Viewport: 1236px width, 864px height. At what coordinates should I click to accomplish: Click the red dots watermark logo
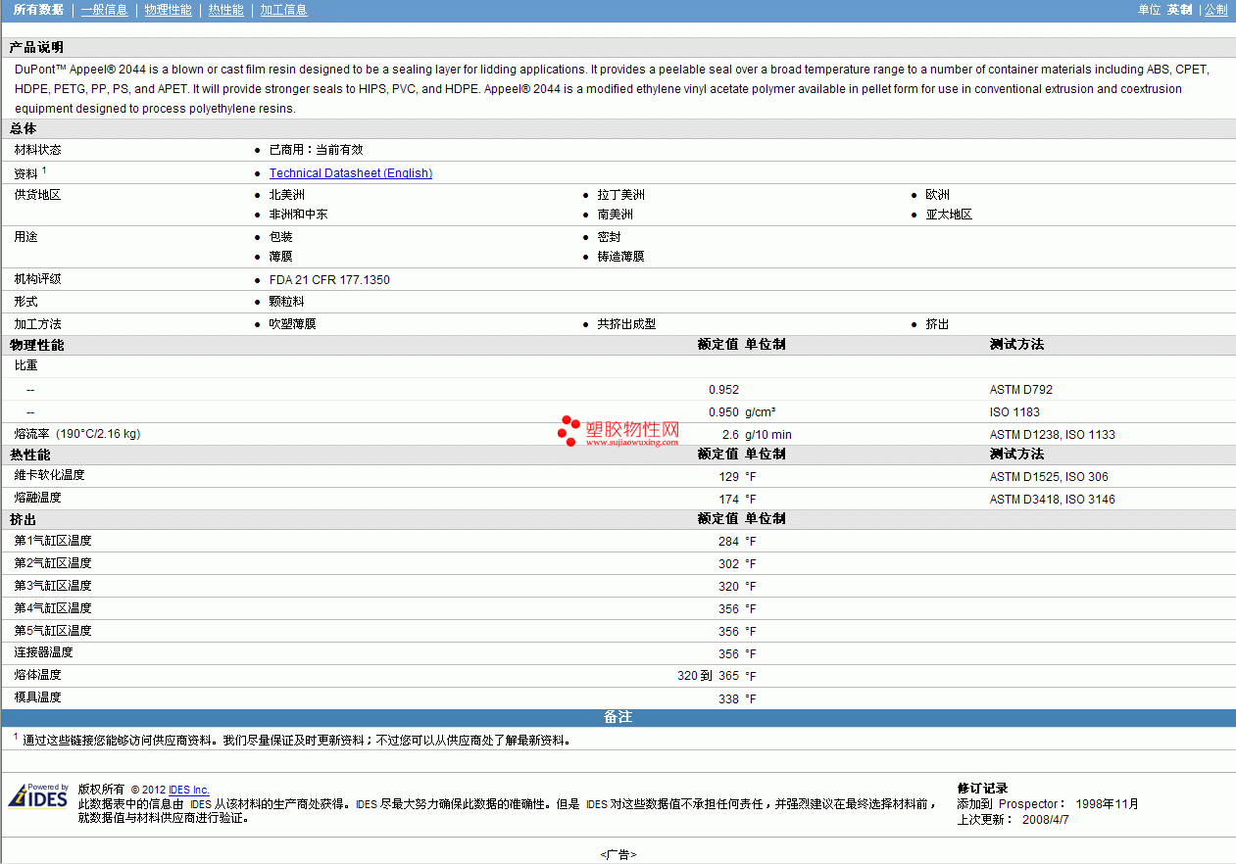coord(568,431)
